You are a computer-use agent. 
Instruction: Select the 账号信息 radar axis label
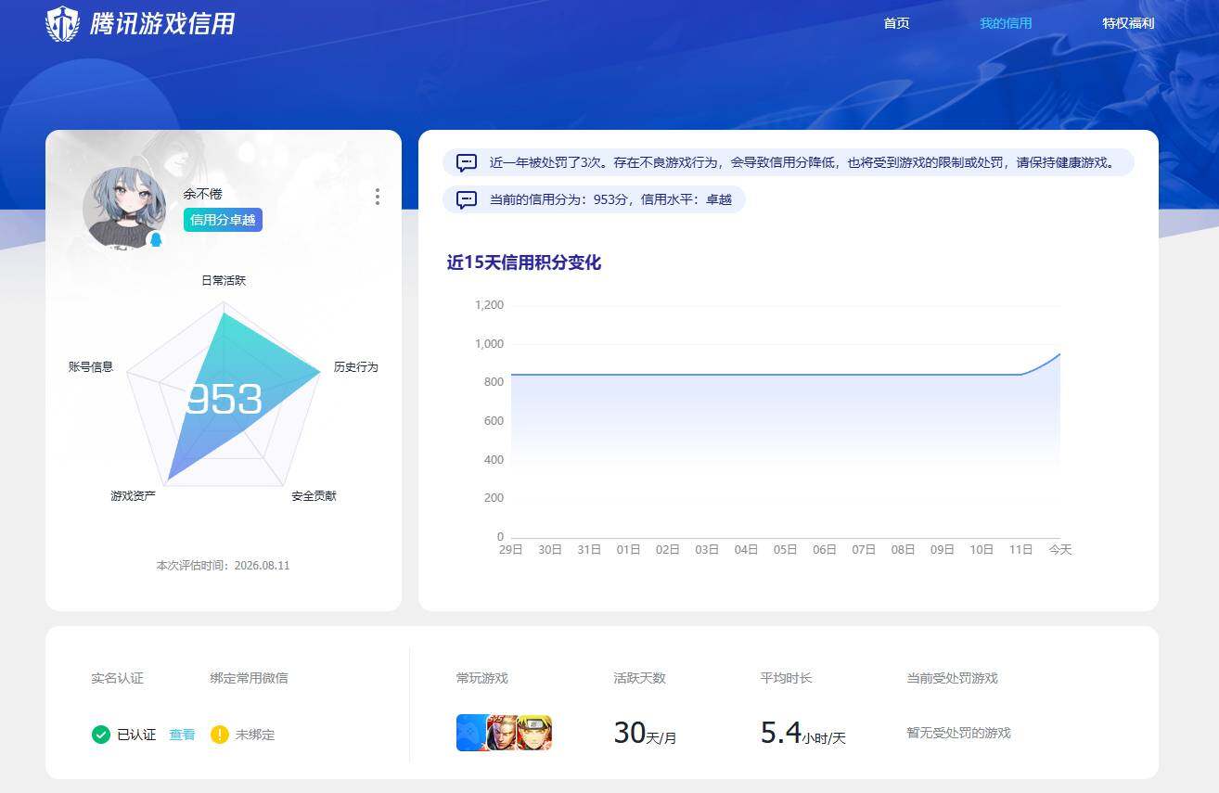(91, 367)
